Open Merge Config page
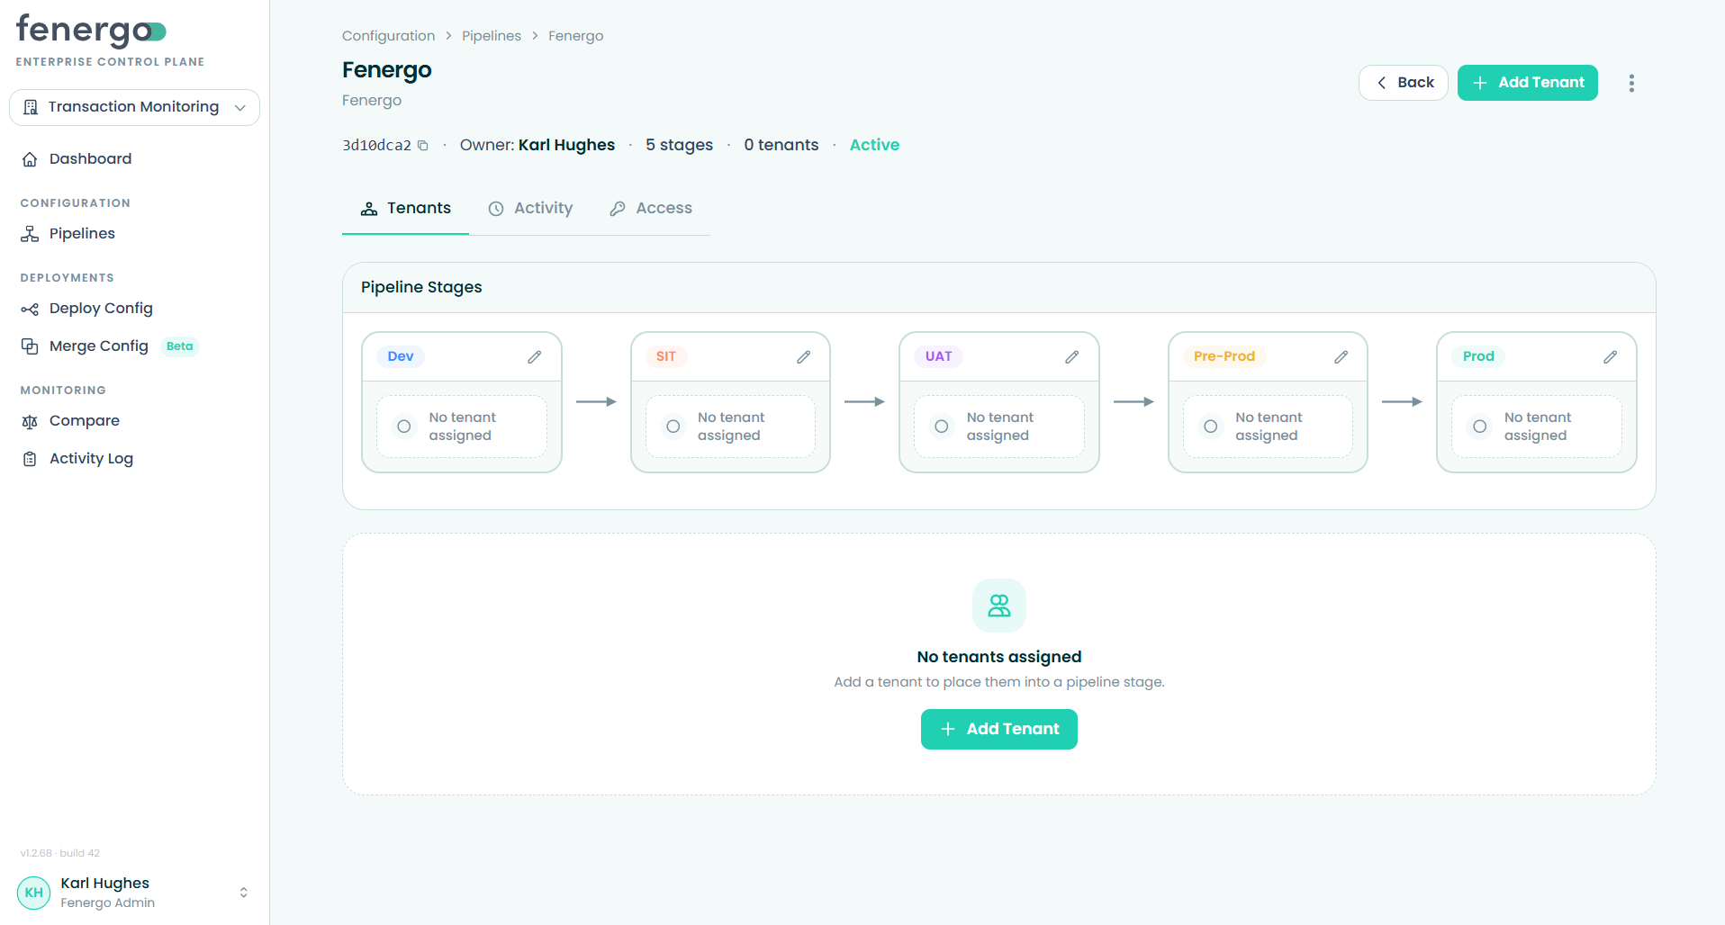1725x925 pixels. click(x=98, y=346)
